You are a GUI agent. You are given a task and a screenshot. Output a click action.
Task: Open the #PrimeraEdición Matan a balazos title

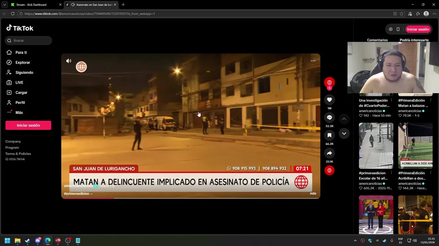(413, 103)
